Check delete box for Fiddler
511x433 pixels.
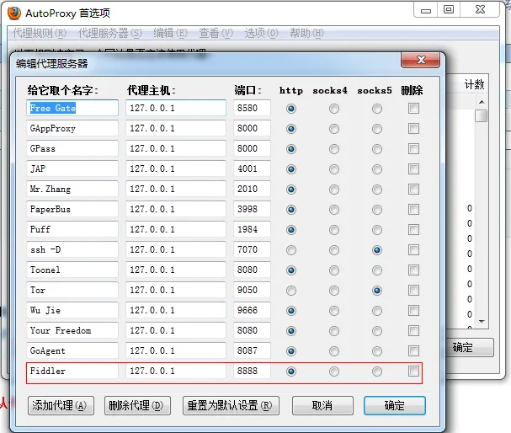(413, 371)
